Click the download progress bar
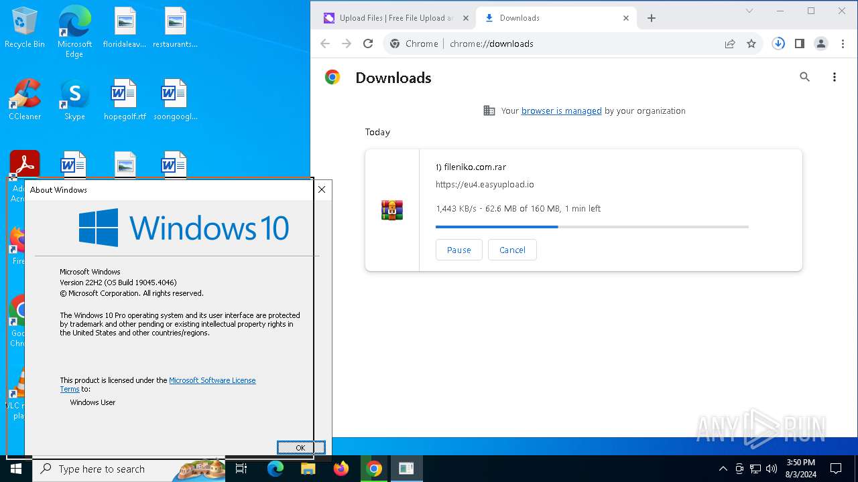This screenshot has height=482, width=858. point(592,227)
